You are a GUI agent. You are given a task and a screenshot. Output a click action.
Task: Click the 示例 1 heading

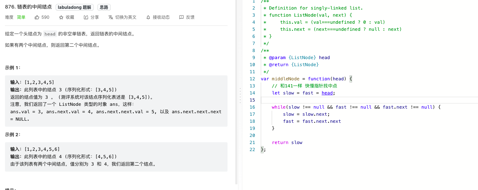pos(13,68)
